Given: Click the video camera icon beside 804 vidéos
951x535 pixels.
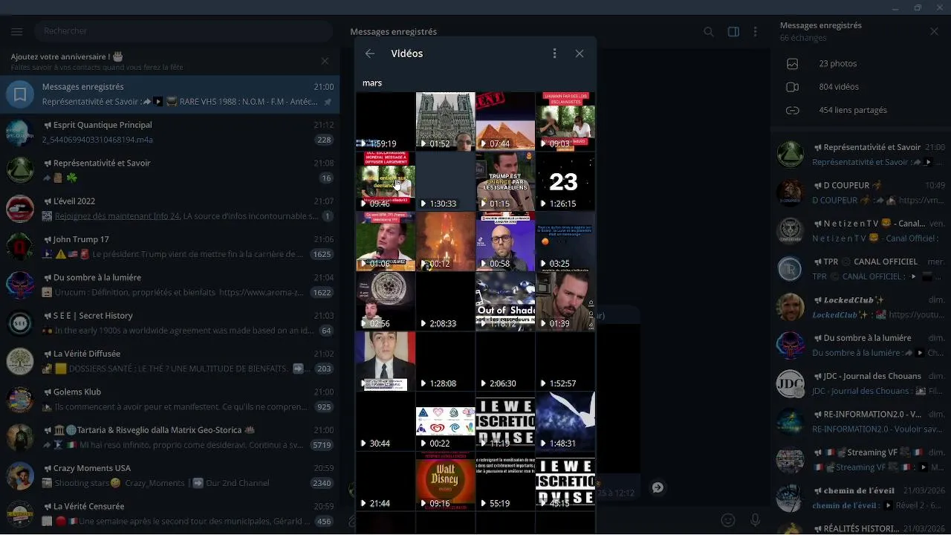Looking at the screenshot, I should 792,87.
